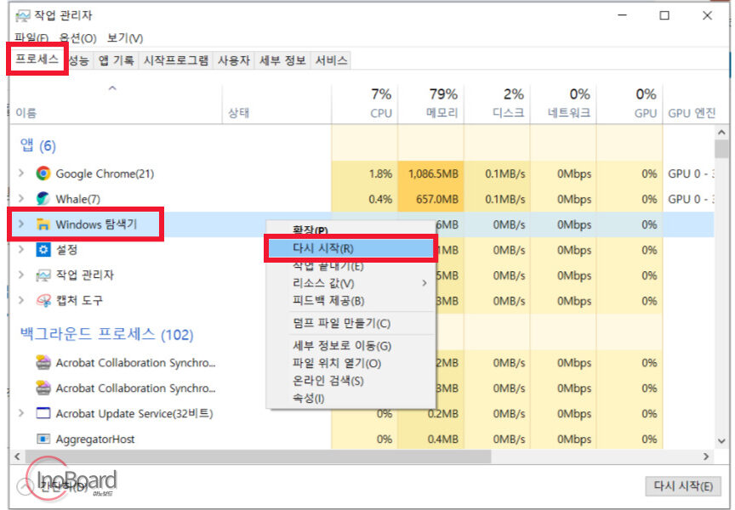The width and height of the screenshot is (735, 510).
Task: Switch to the 서비스 tab
Action: point(331,60)
